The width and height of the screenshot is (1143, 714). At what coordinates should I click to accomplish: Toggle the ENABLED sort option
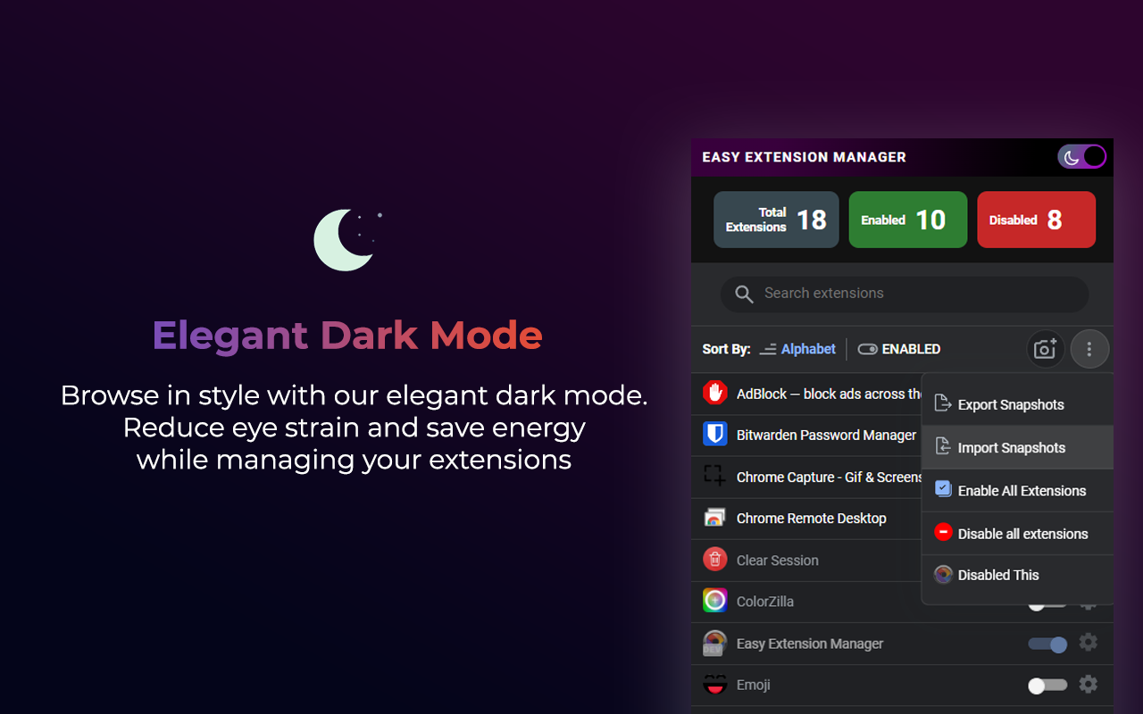(899, 349)
